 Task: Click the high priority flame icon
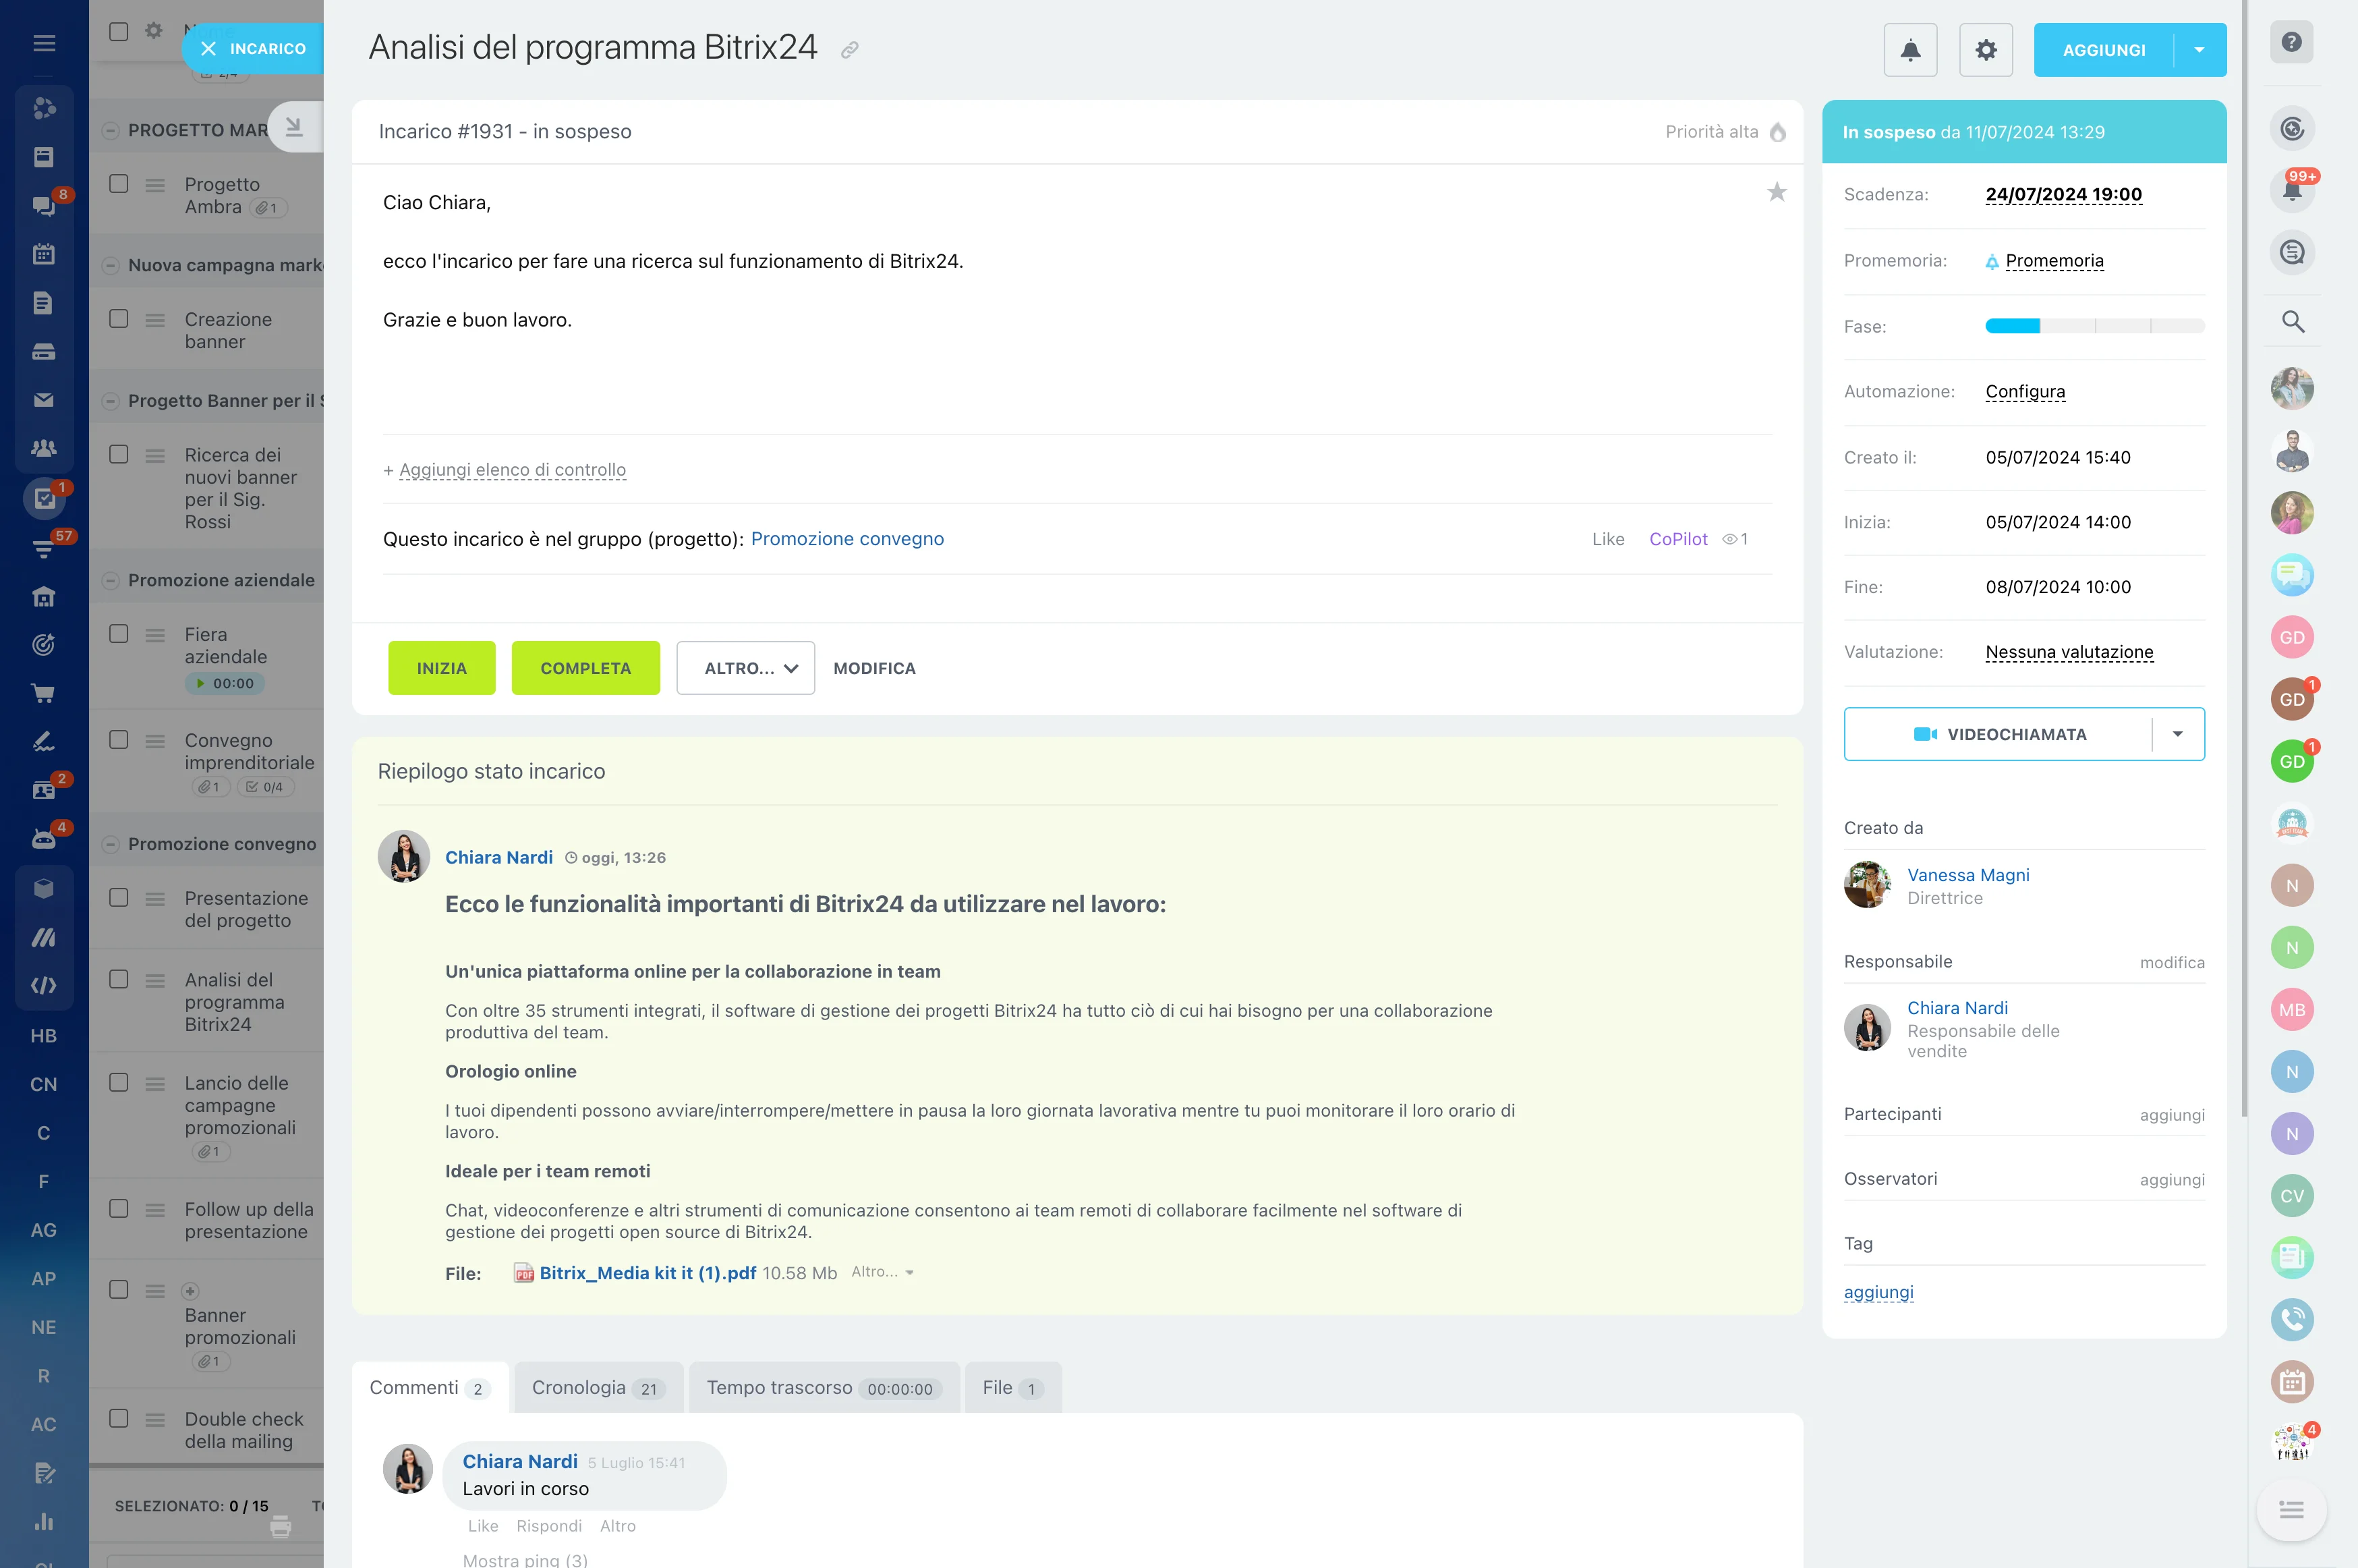pos(1778,131)
